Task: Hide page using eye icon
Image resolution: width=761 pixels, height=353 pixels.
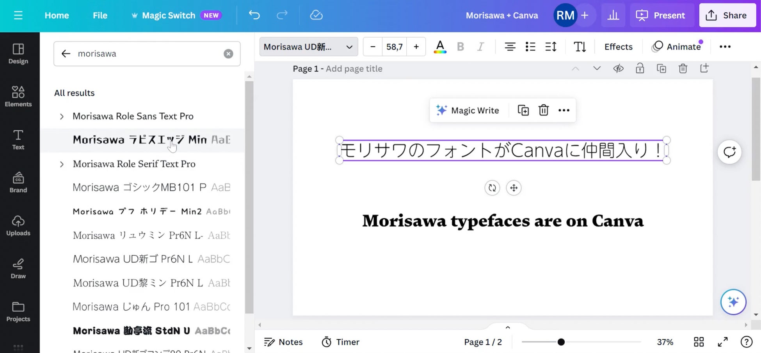Action: 618,68
